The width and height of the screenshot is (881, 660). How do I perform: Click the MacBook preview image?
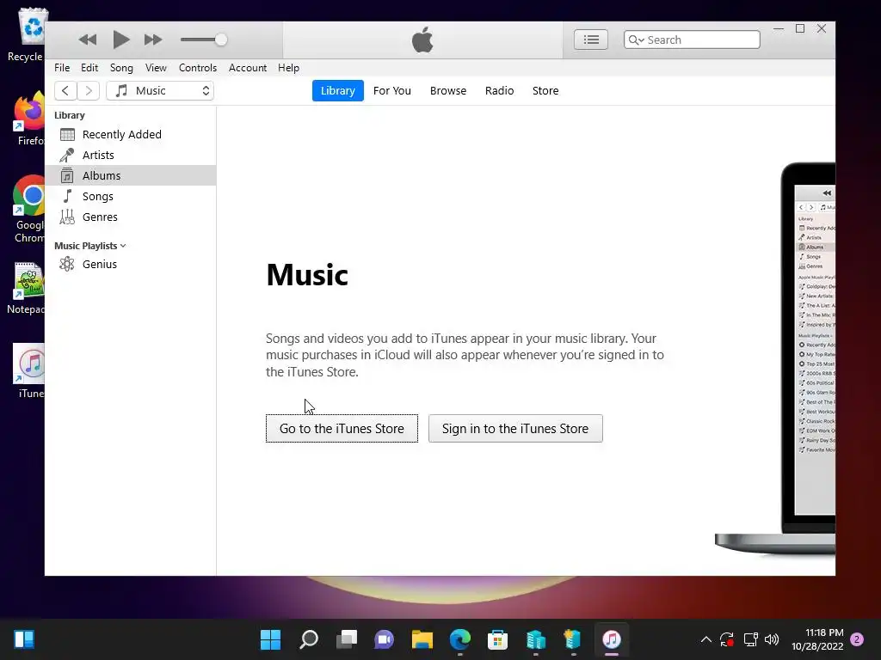(775, 359)
